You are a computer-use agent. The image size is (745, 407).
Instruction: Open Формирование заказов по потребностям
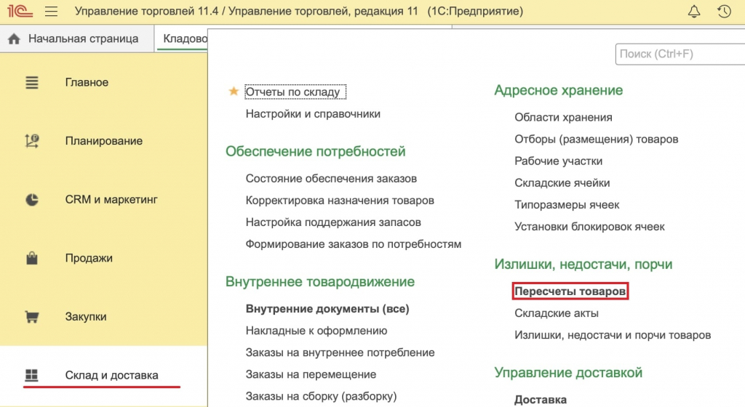pyautogui.click(x=354, y=244)
